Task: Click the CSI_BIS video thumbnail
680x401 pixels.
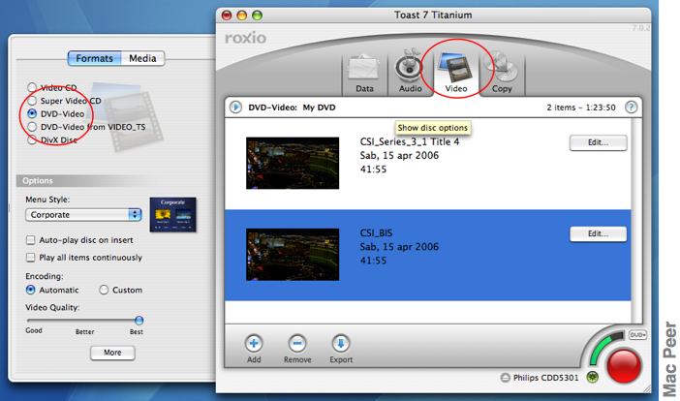Action: (293, 255)
